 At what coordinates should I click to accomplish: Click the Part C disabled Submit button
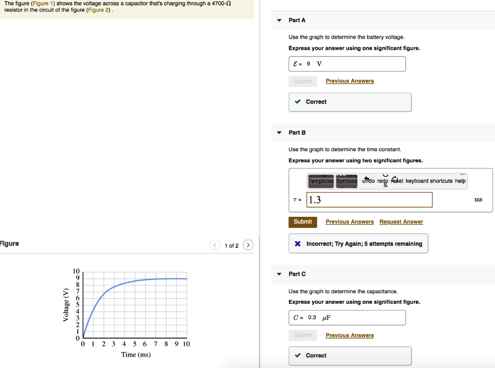303,335
